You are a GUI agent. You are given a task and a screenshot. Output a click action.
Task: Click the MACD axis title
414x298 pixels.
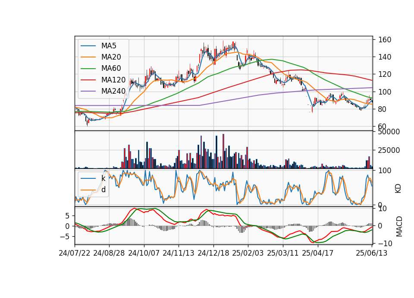(x=399, y=226)
